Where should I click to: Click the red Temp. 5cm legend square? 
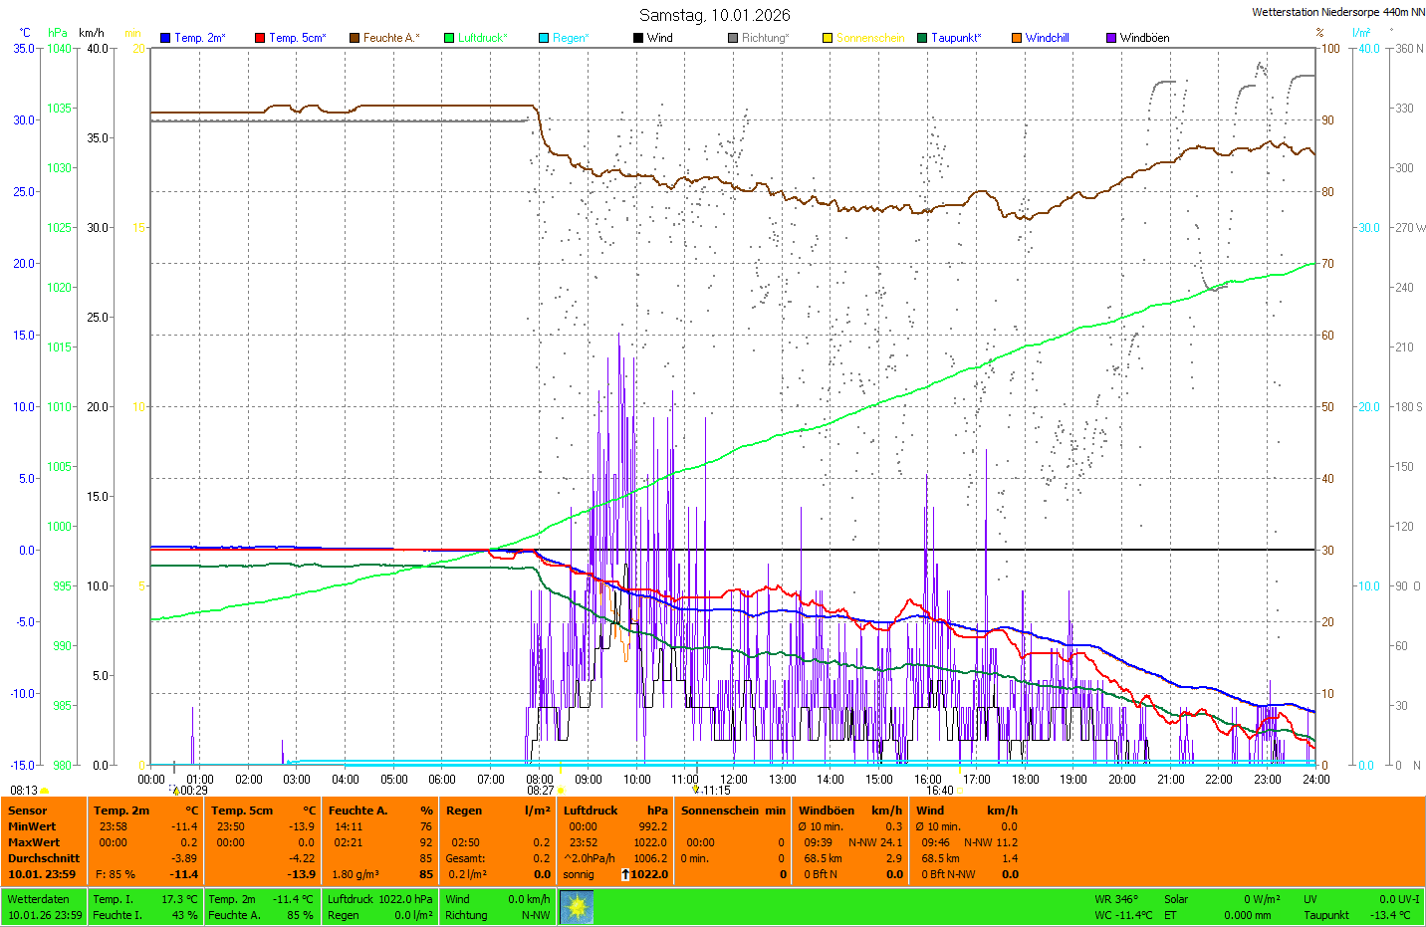pos(260,38)
